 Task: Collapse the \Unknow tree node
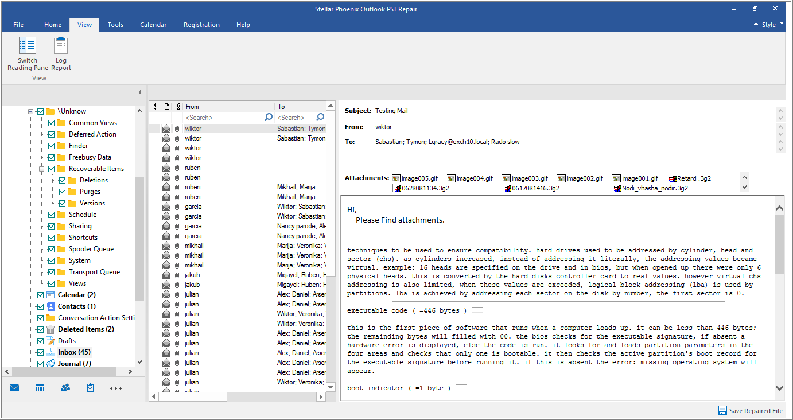click(31, 111)
